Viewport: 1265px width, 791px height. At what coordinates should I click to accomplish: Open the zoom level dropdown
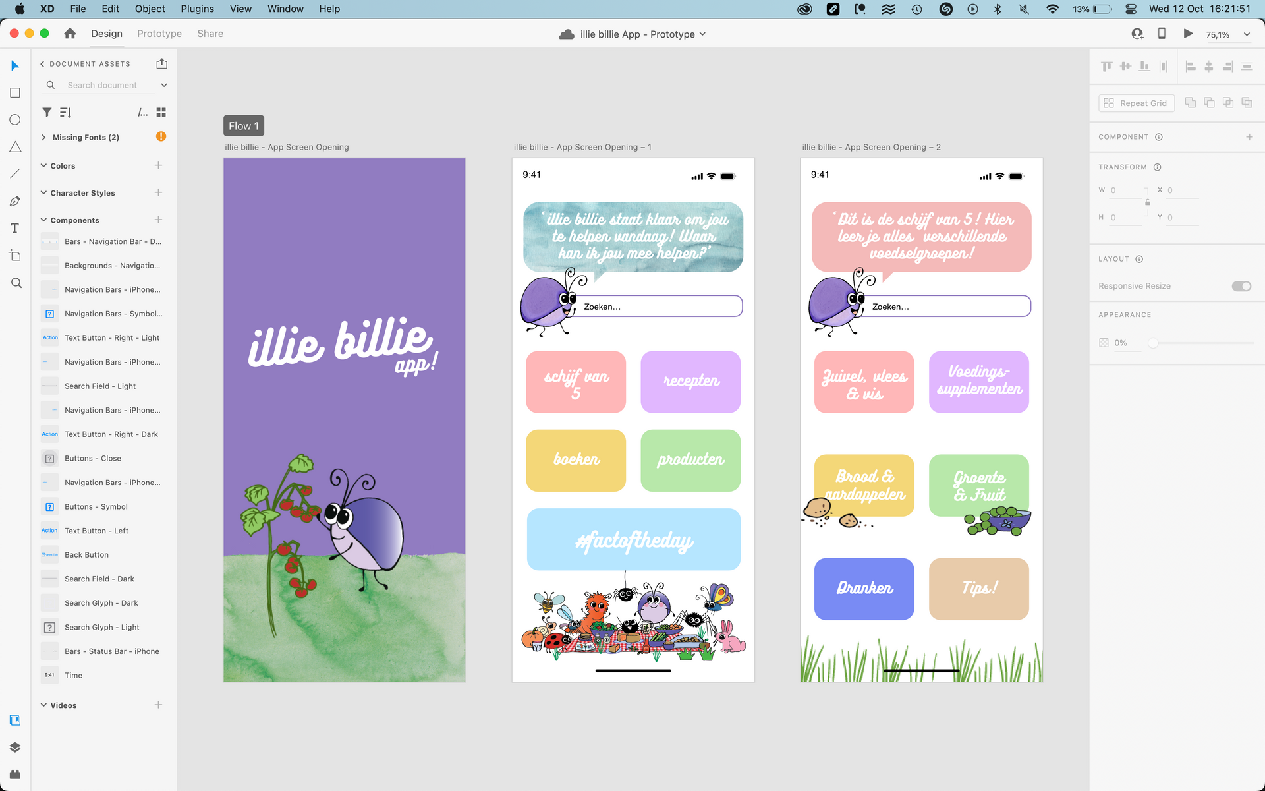pyautogui.click(x=1247, y=34)
